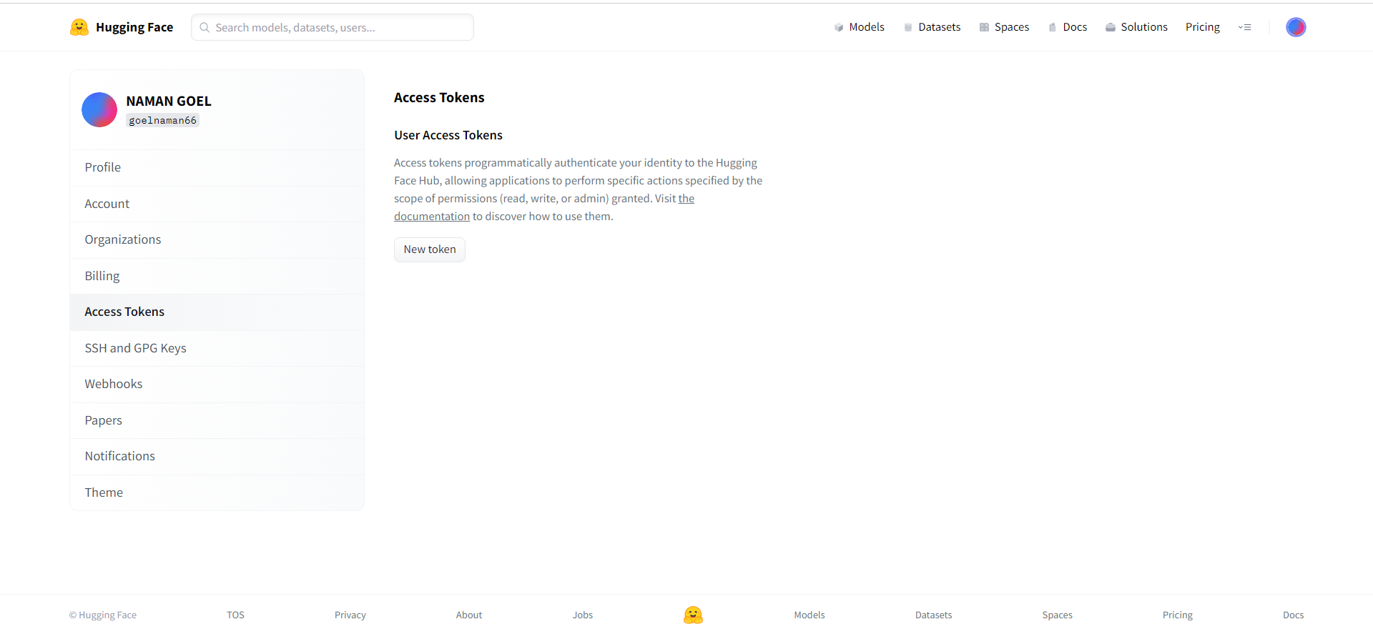Click the Hugging Face emoji logo in header

79,27
